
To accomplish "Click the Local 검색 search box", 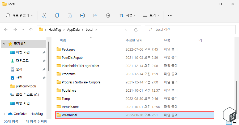I will [190, 30].
